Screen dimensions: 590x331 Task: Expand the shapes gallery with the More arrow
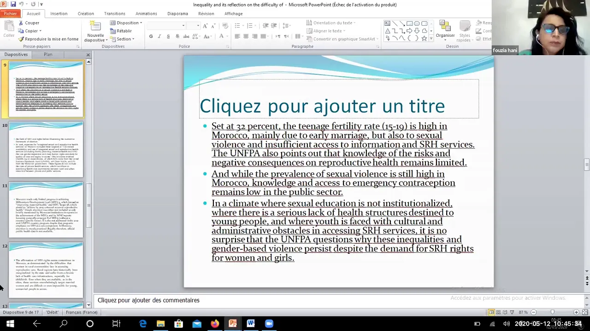coord(431,39)
